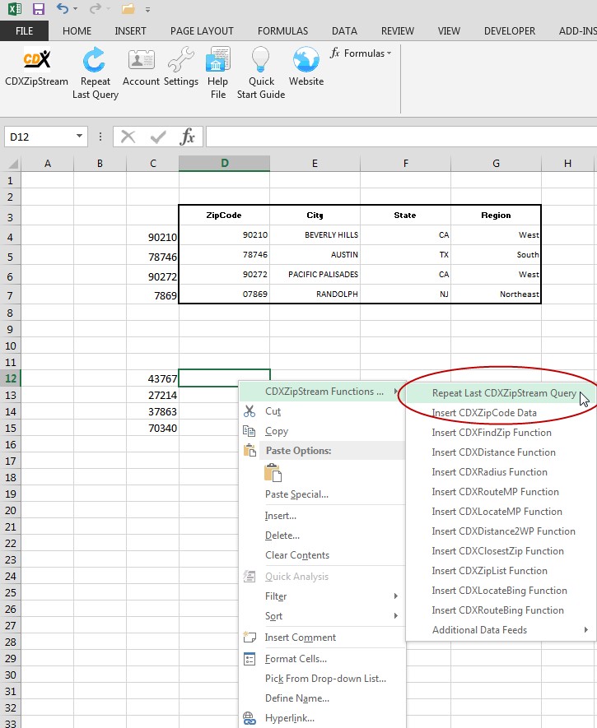
Task: Click the Copy icon in context menu
Action: [x=250, y=431]
